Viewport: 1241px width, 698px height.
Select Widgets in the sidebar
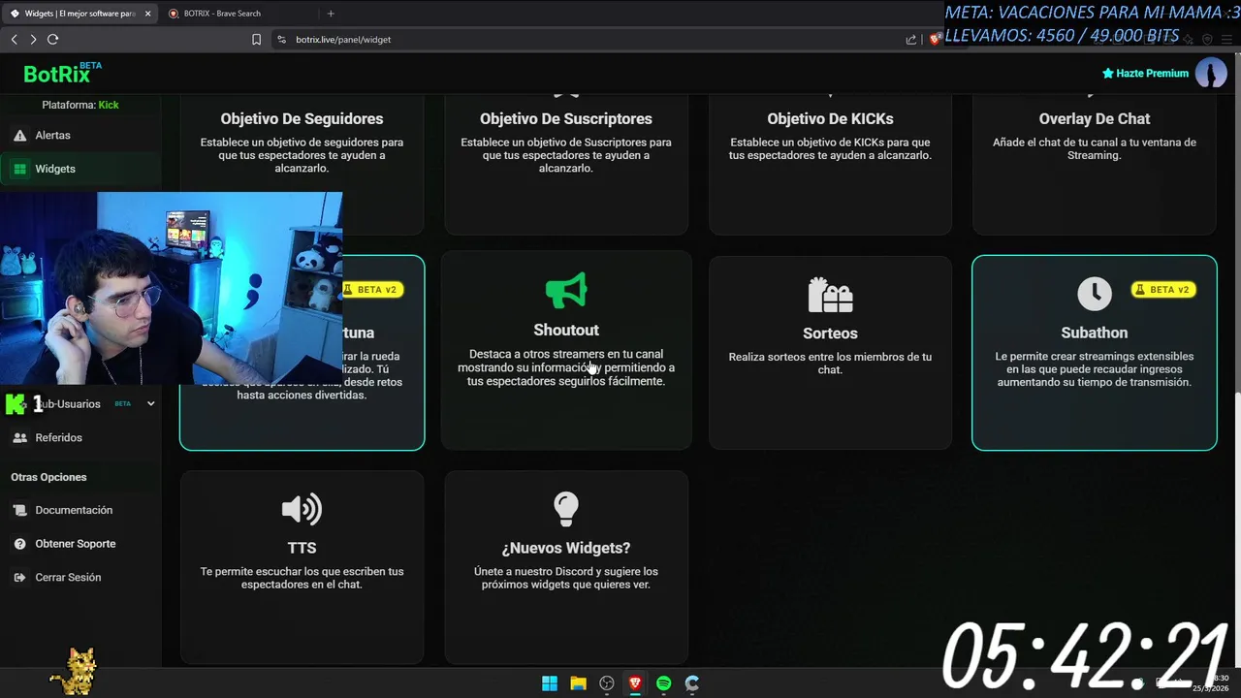(80, 169)
